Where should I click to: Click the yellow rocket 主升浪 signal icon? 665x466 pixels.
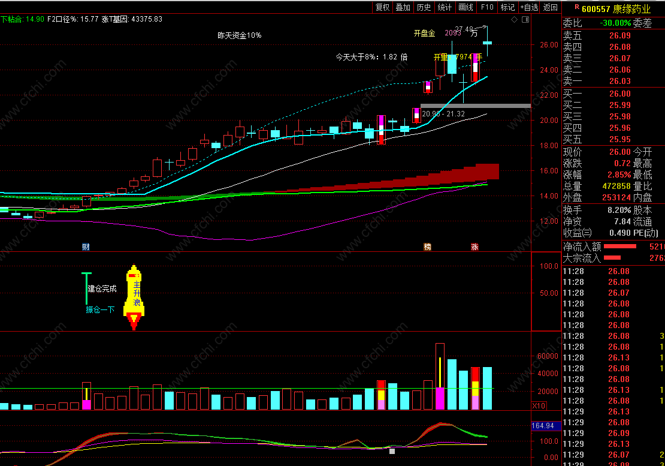(x=134, y=297)
